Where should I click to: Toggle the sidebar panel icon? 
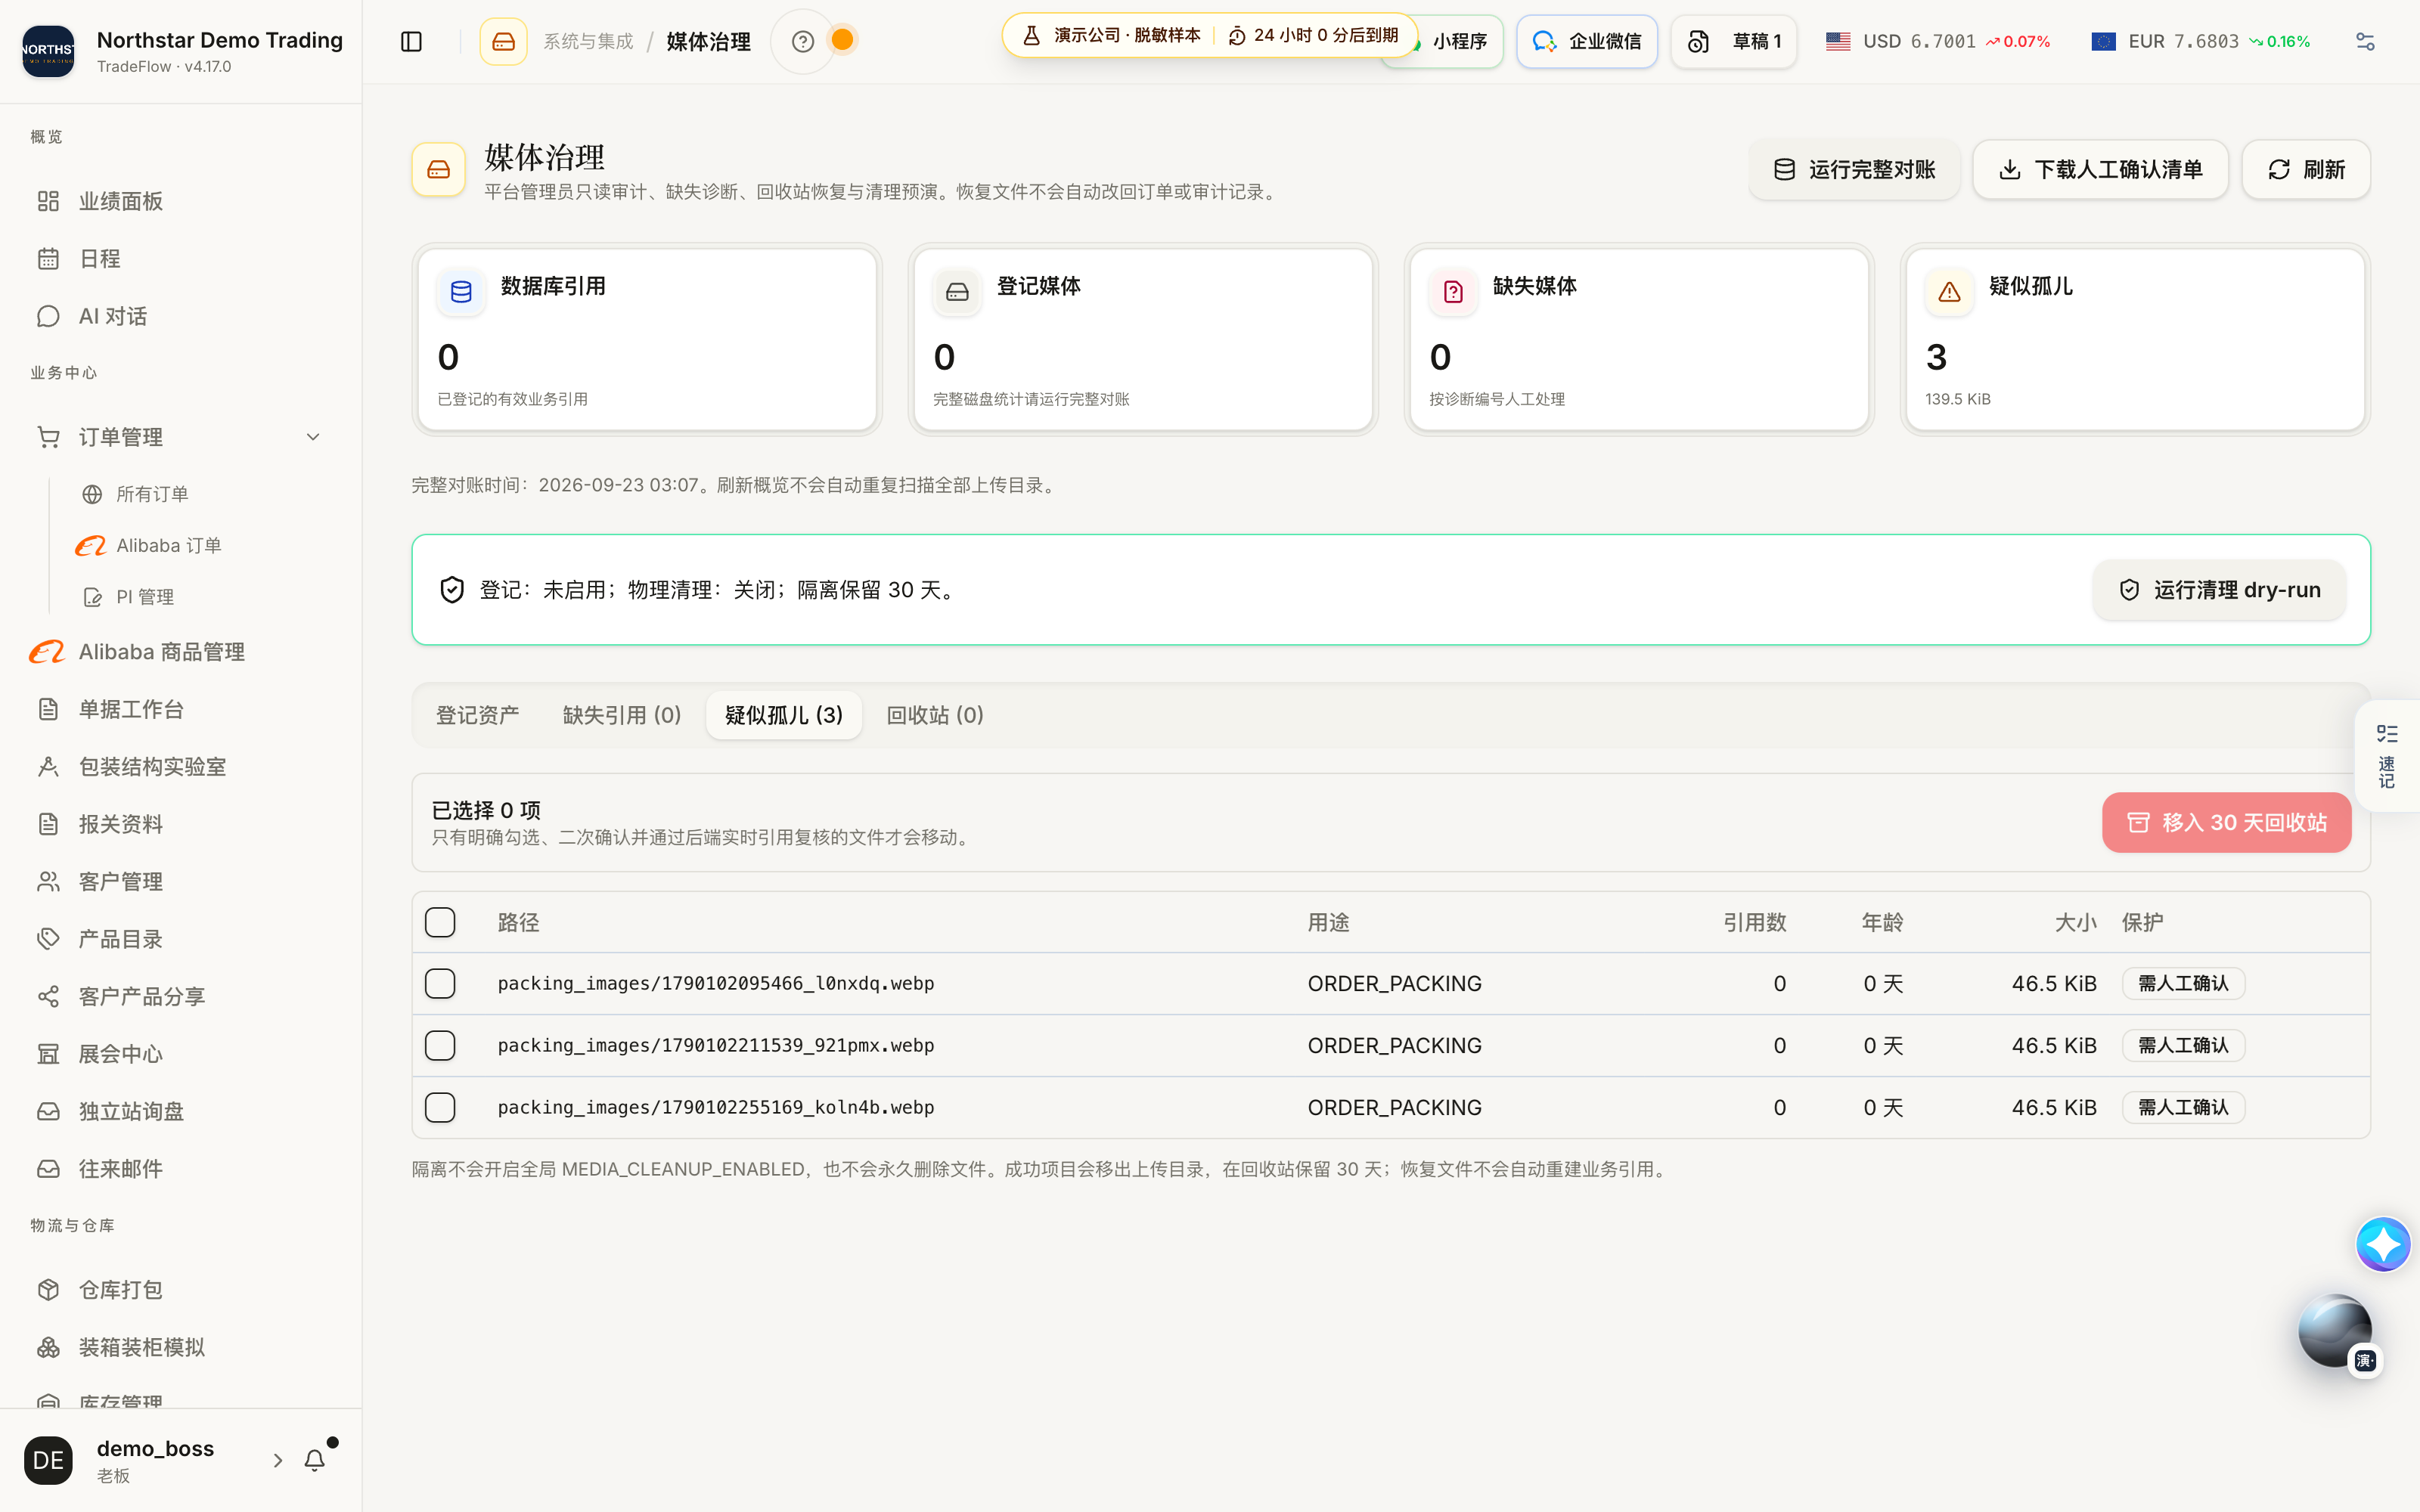411,41
